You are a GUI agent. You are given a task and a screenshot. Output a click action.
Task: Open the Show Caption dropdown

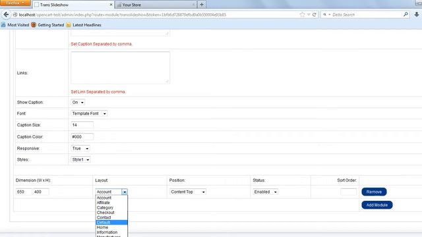click(x=78, y=103)
